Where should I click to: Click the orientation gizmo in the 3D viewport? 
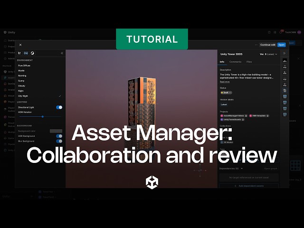pyautogui.click(x=200, y=171)
